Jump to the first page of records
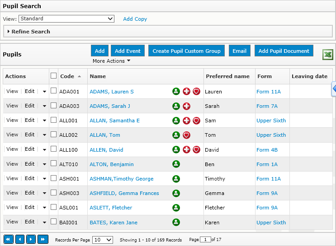This screenshot has height=246, width=336. coord(8,240)
